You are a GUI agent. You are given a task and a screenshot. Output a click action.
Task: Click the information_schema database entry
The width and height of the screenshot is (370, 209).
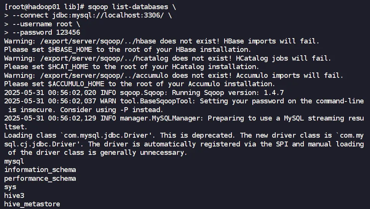pyautogui.click(x=40, y=170)
